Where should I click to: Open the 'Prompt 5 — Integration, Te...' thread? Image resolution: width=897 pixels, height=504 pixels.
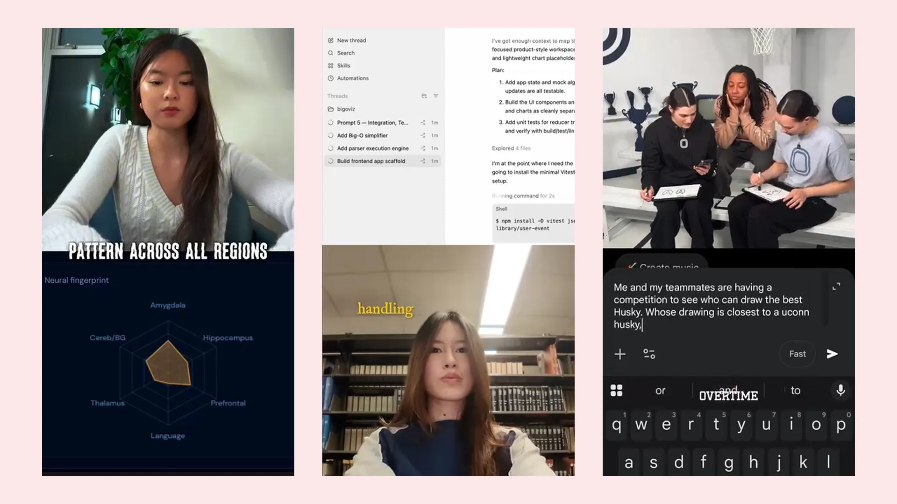382,123
